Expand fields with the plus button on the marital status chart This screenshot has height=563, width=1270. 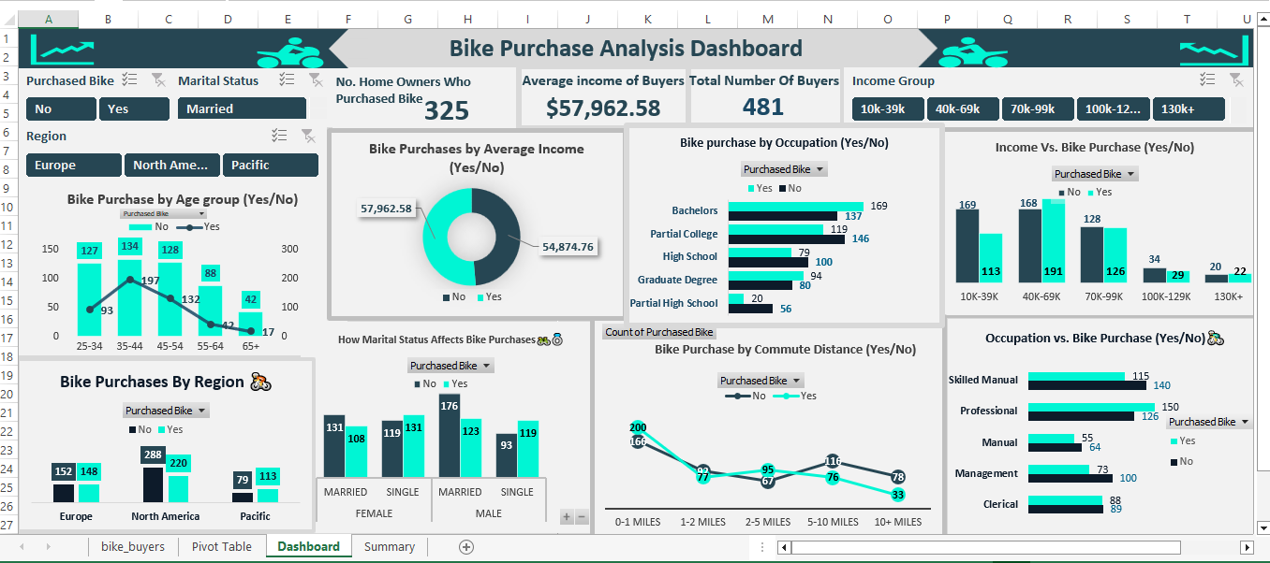pos(566,517)
